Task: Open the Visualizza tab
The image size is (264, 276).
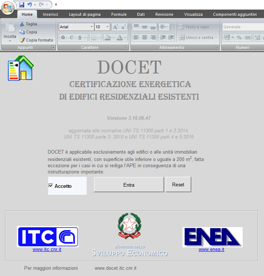Action: pyautogui.click(x=194, y=14)
